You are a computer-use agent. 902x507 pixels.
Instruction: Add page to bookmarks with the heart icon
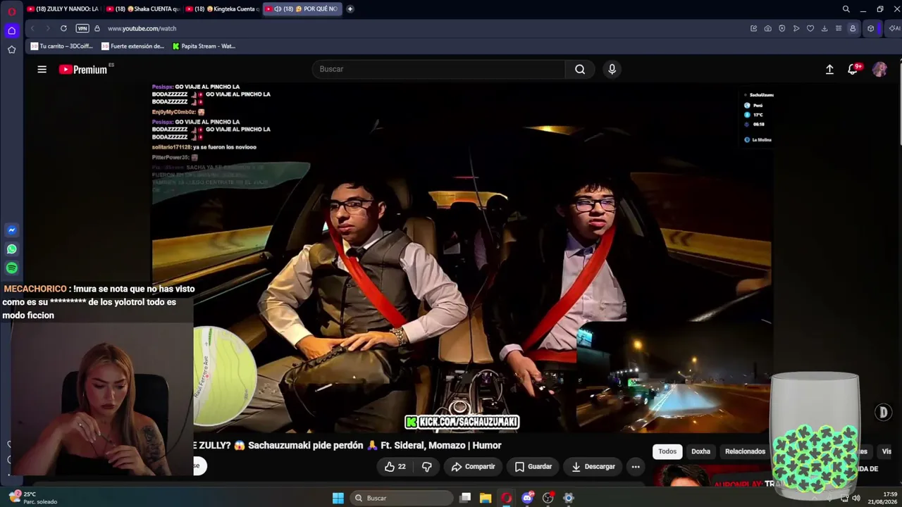pyautogui.click(x=810, y=28)
